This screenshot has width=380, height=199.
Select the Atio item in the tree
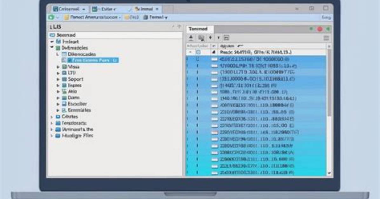pyautogui.click(x=72, y=91)
